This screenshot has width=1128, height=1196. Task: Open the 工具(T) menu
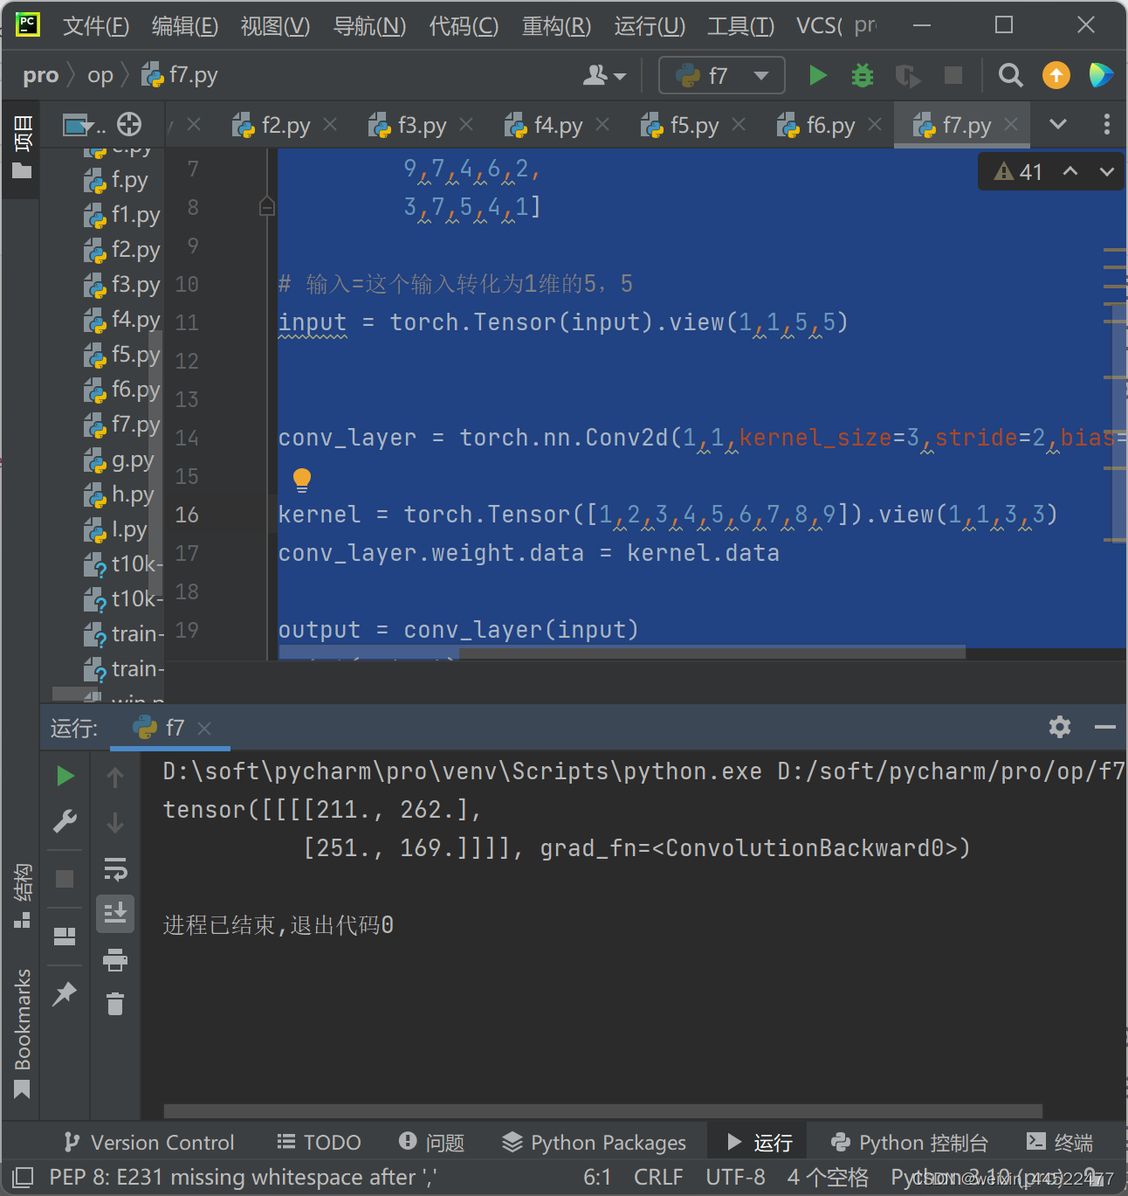[x=740, y=26]
